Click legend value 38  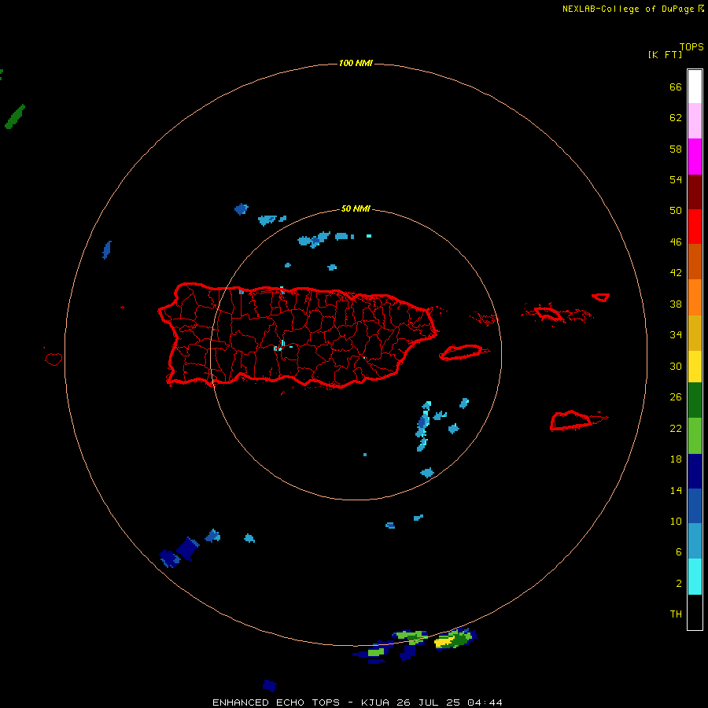pos(676,304)
